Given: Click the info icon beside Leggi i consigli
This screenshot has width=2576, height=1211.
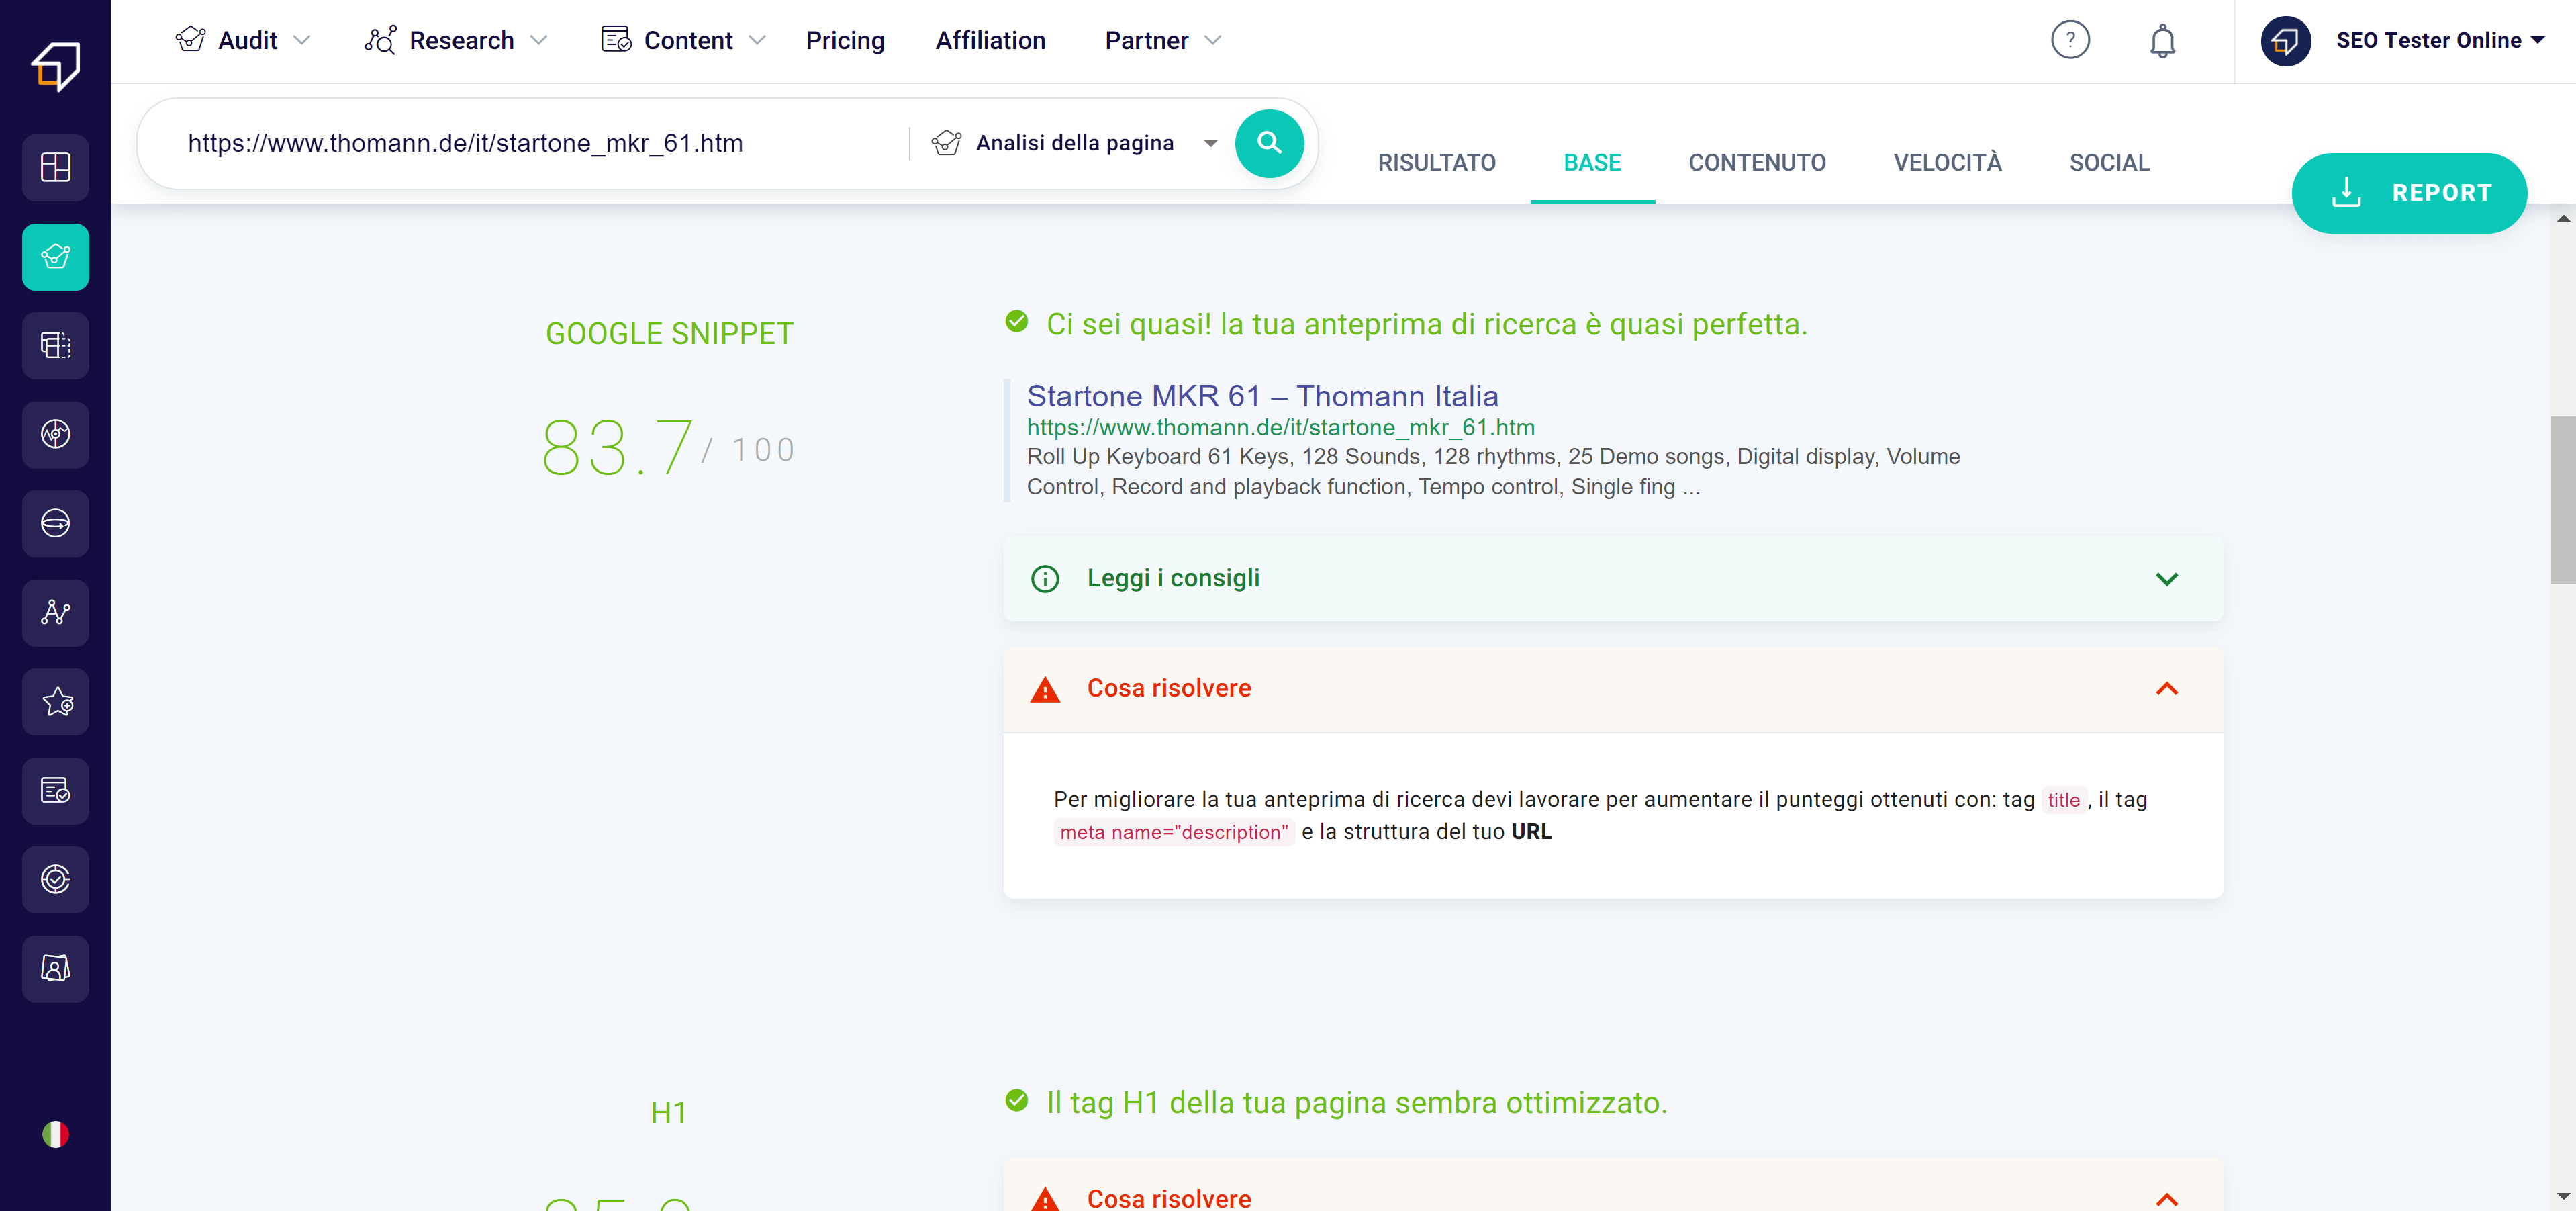Looking at the screenshot, I should (1044, 578).
